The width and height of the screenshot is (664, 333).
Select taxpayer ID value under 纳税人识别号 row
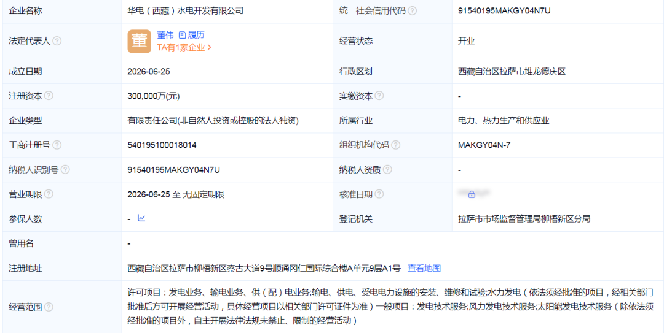click(x=173, y=170)
